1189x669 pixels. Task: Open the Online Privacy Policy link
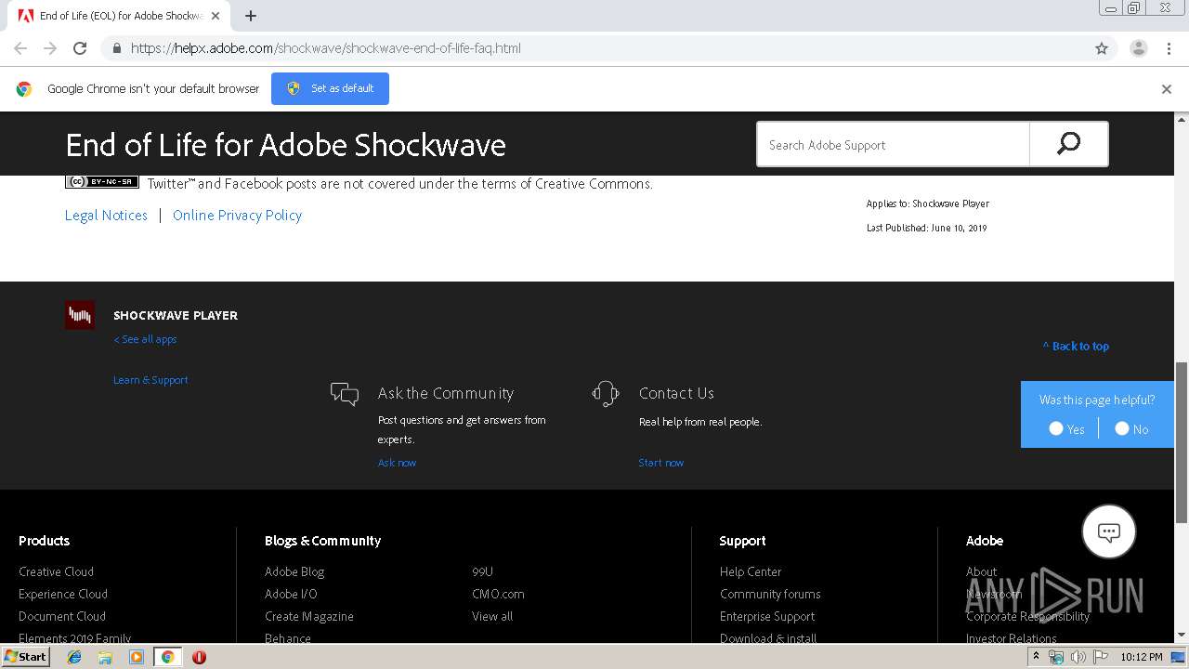click(237, 215)
